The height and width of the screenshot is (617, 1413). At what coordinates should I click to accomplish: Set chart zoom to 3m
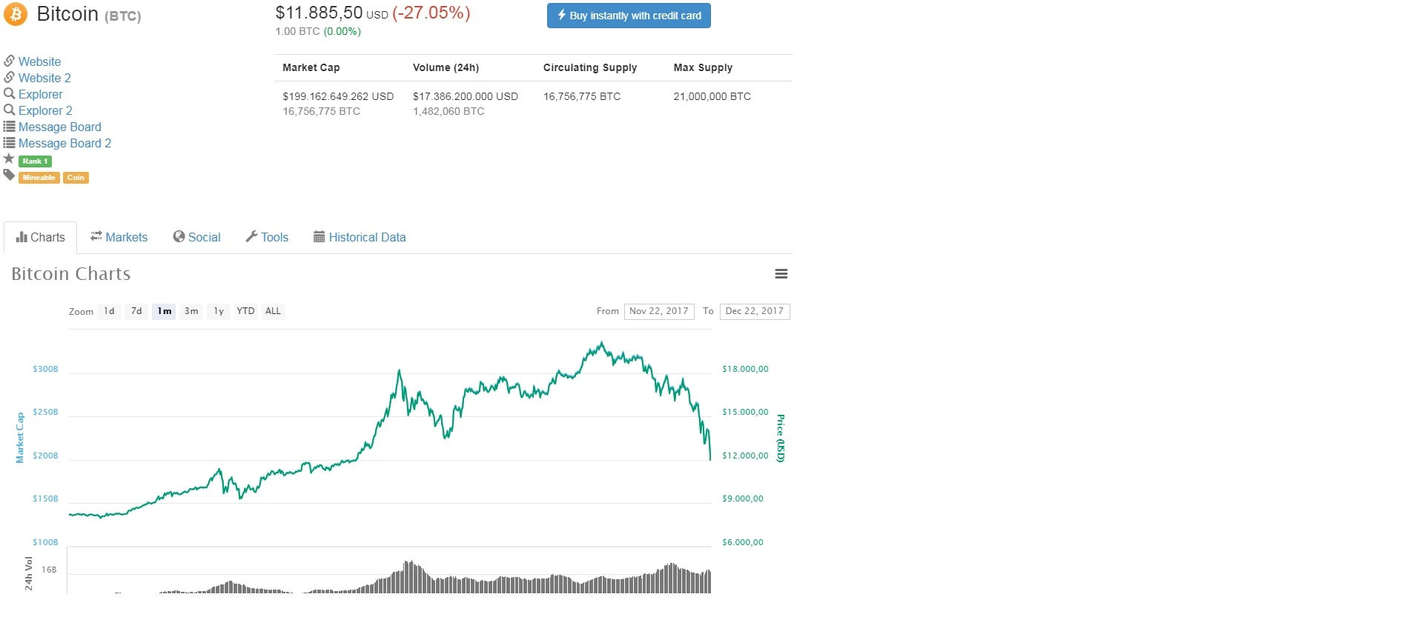point(191,311)
